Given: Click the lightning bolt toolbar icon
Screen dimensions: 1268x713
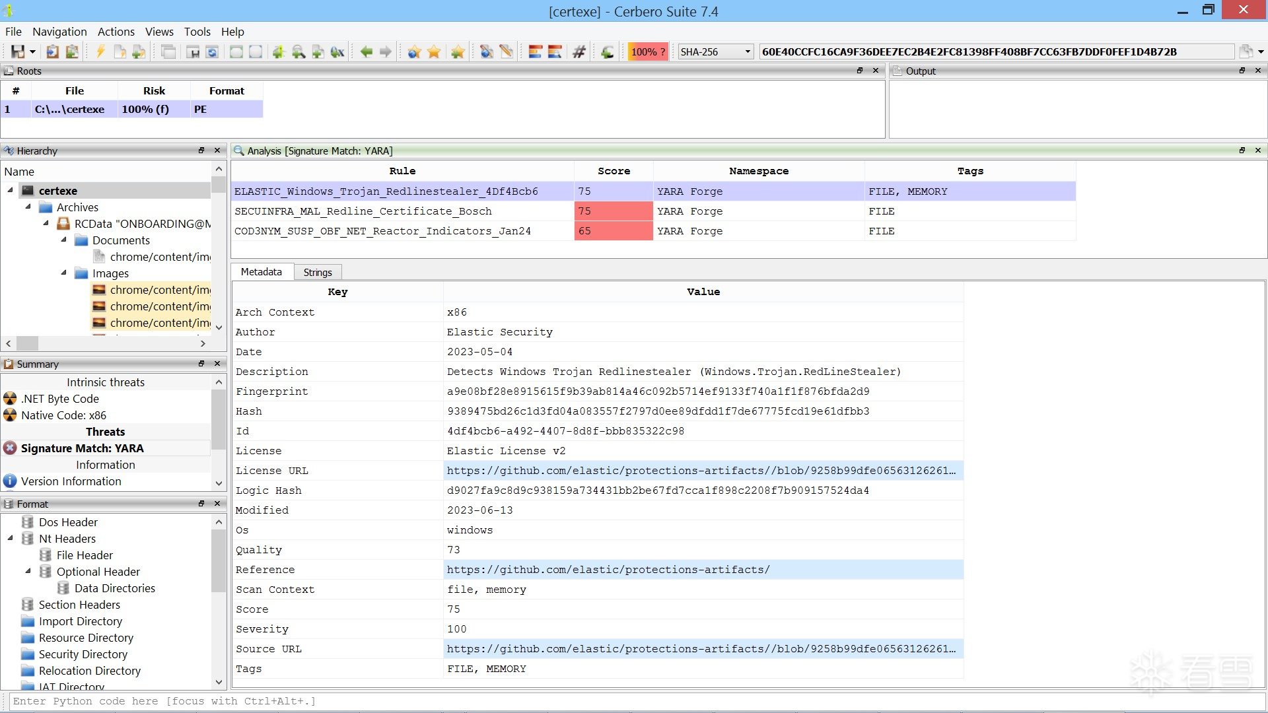Looking at the screenshot, I should click(100, 51).
